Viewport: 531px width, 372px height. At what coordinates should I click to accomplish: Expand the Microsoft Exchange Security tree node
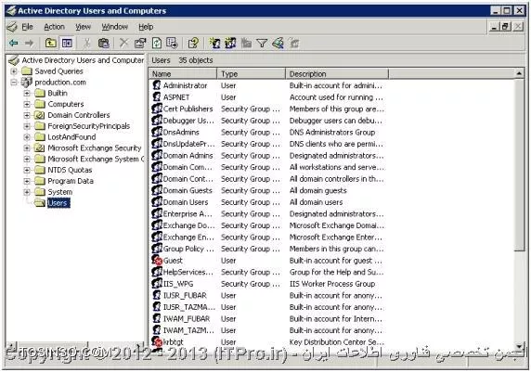(27, 148)
